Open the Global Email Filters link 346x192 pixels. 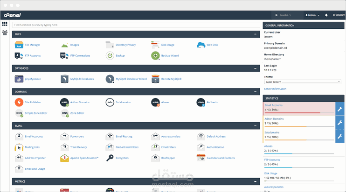(x=127, y=147)
